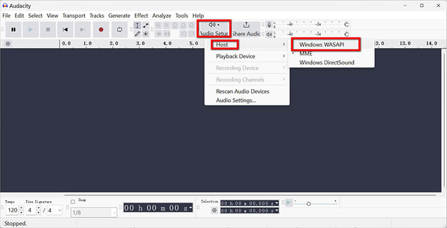
Task: Choose Rescan Audio Devices
Action: click(x=247, y=91)
